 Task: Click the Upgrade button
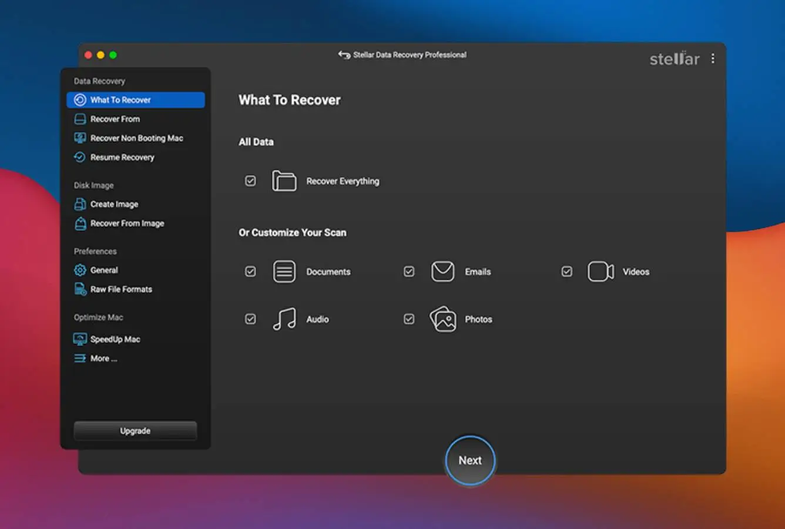135,431
